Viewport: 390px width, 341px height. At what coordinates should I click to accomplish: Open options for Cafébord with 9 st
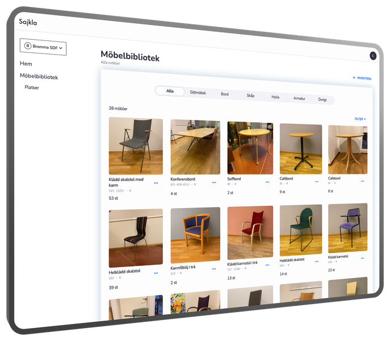[x=317, y=181]
